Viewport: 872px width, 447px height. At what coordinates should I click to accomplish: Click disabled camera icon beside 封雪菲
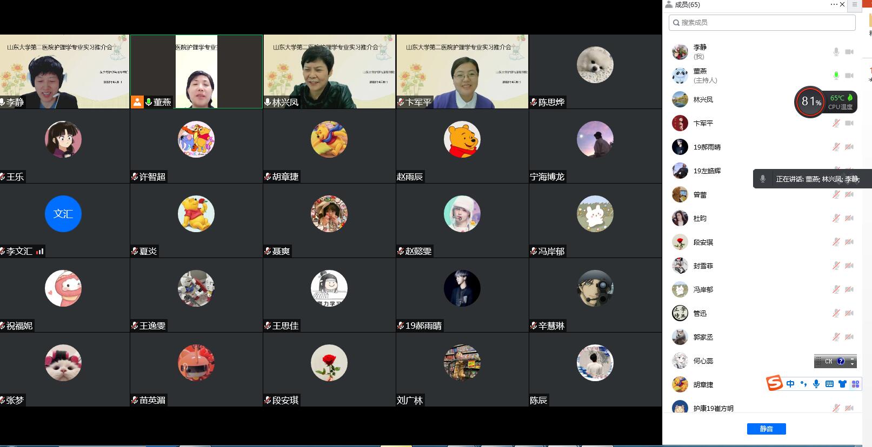point(849,266)
